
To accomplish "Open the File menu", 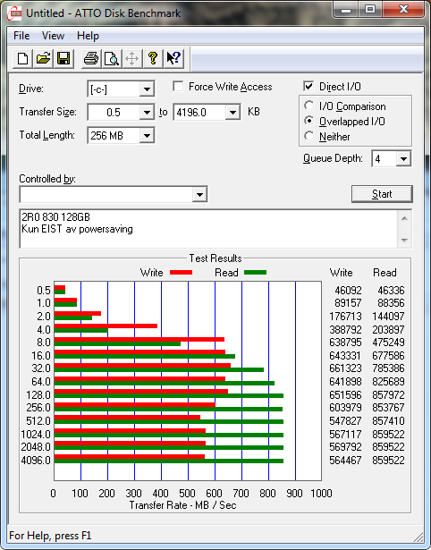I will tap(21, 36).
